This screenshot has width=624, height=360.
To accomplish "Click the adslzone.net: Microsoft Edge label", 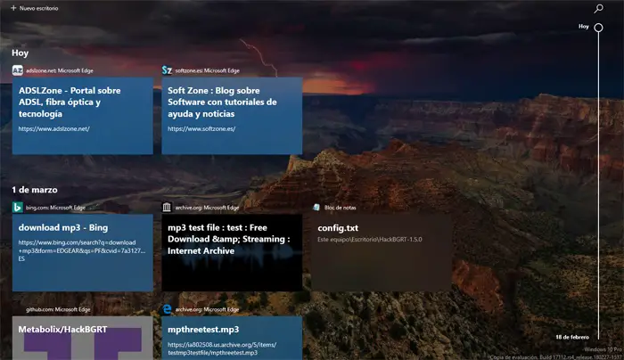I will [60, 70].
